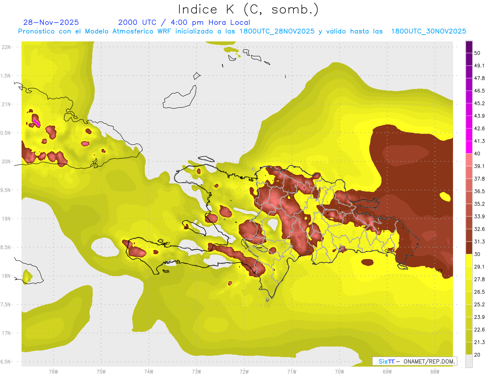Click the "1800UTC_30NOV2025" validity text

pyautogui.click(x=428, y=31)
